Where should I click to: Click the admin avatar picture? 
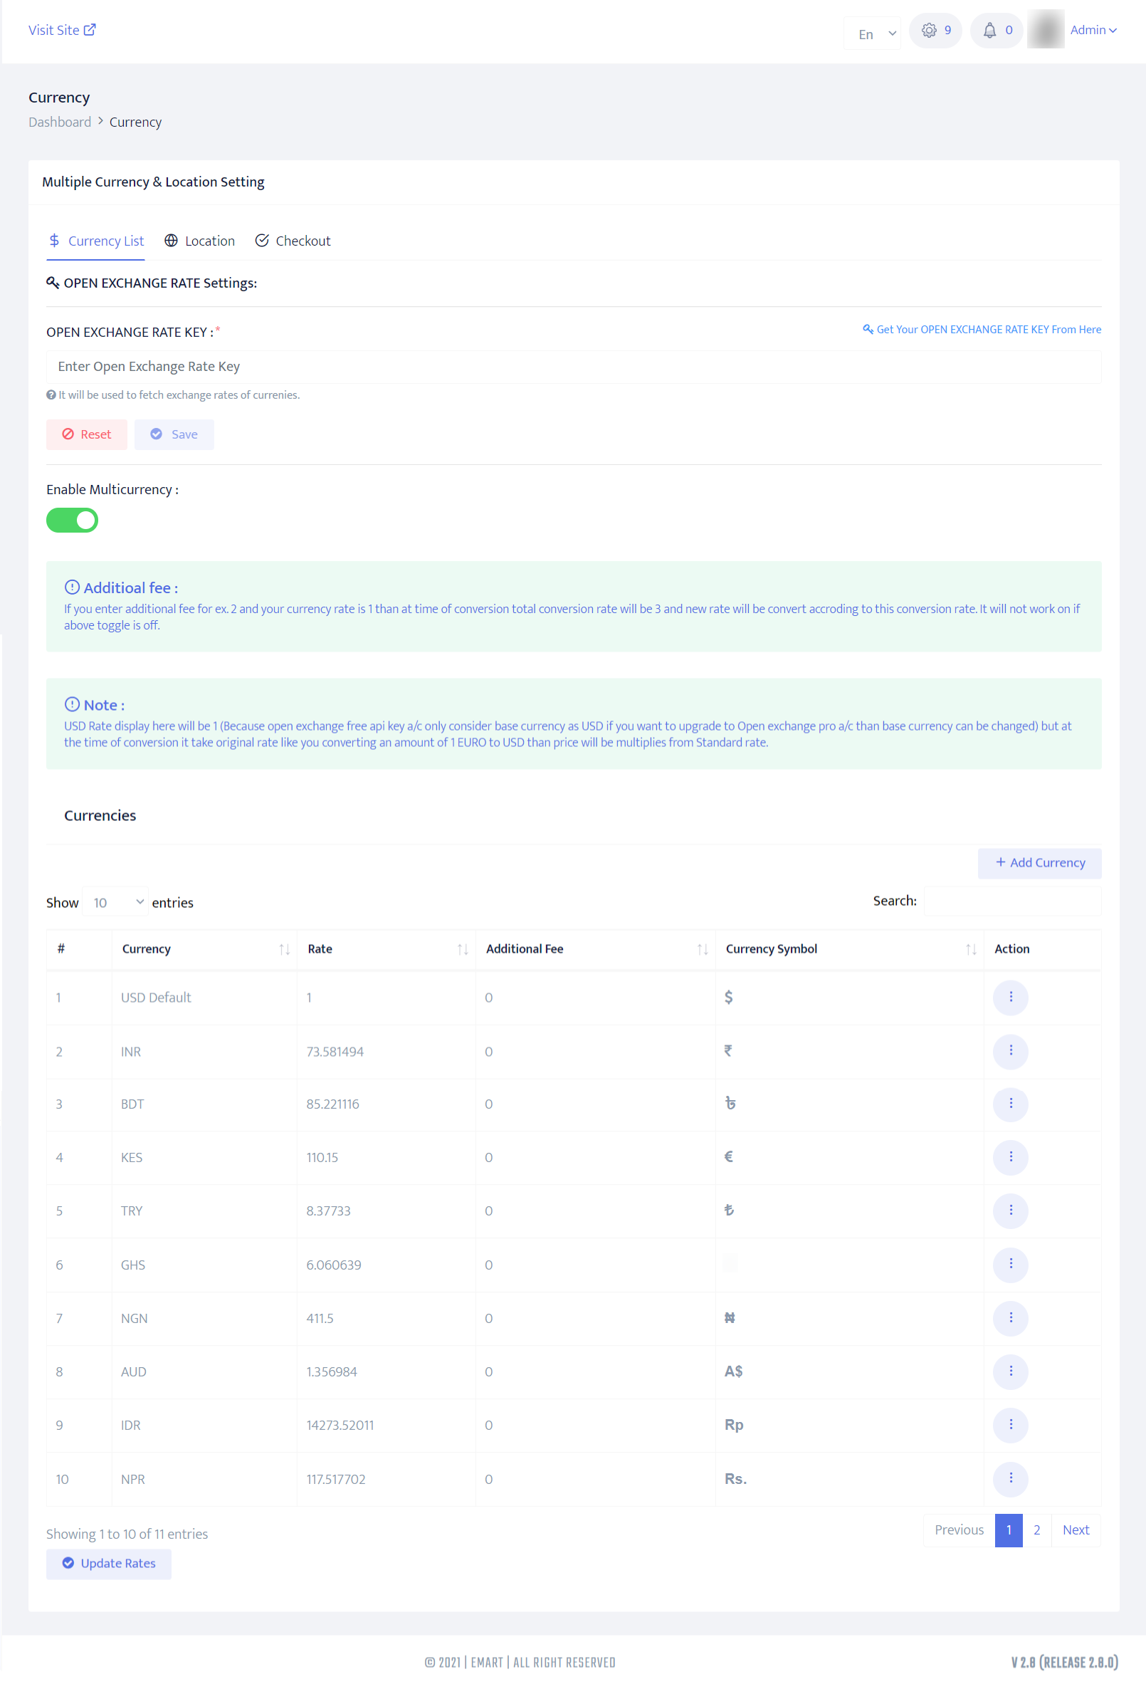[x=1046, y=30]
